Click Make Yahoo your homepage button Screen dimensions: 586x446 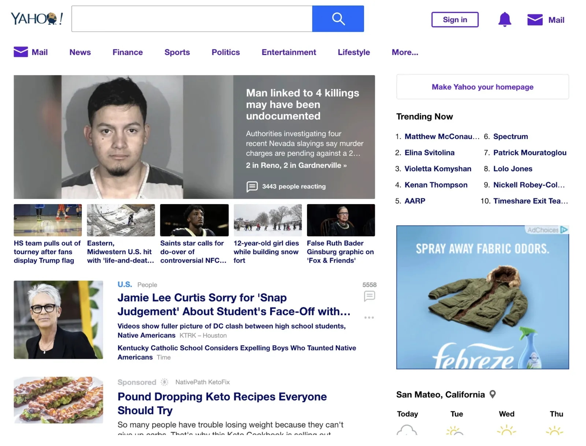coord(482,87)
